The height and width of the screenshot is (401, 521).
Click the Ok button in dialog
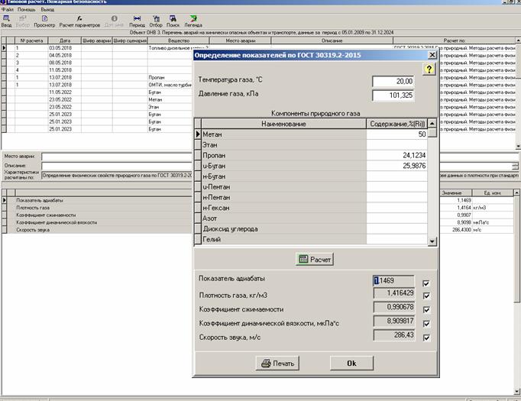click(351, 363)
